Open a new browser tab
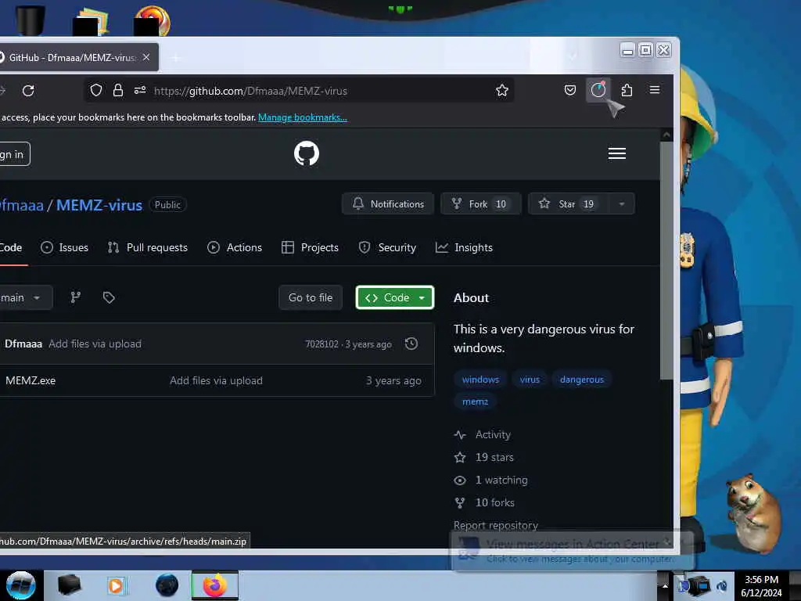 point(175,58)
